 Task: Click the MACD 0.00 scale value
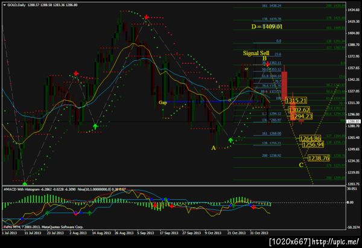[x=351, y=203]
